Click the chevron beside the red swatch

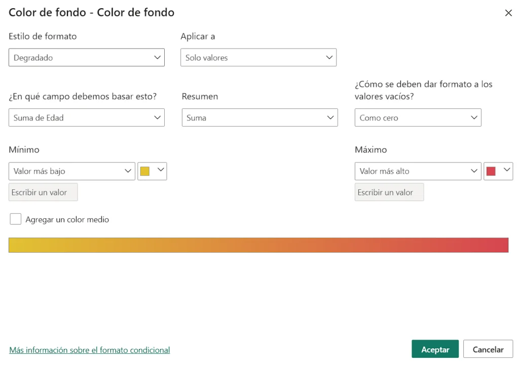click(506, 171)
